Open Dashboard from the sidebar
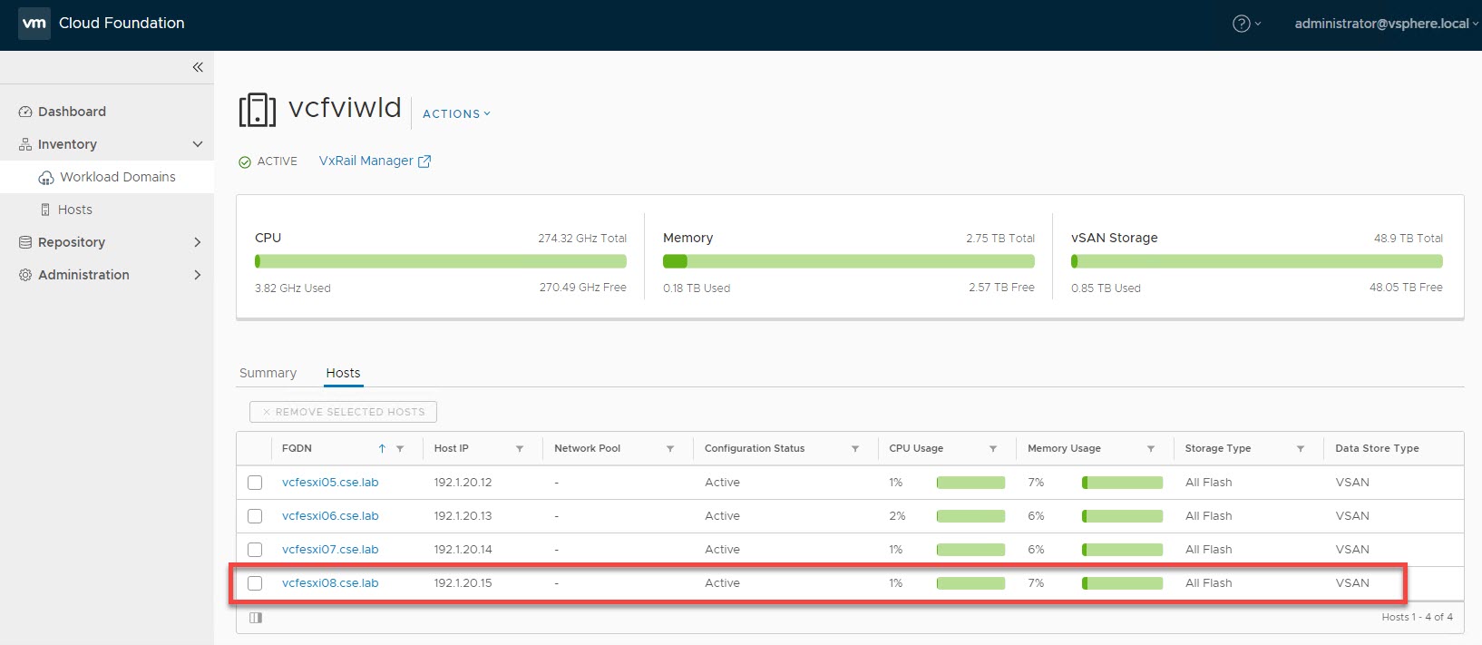 tap(72, 112)
